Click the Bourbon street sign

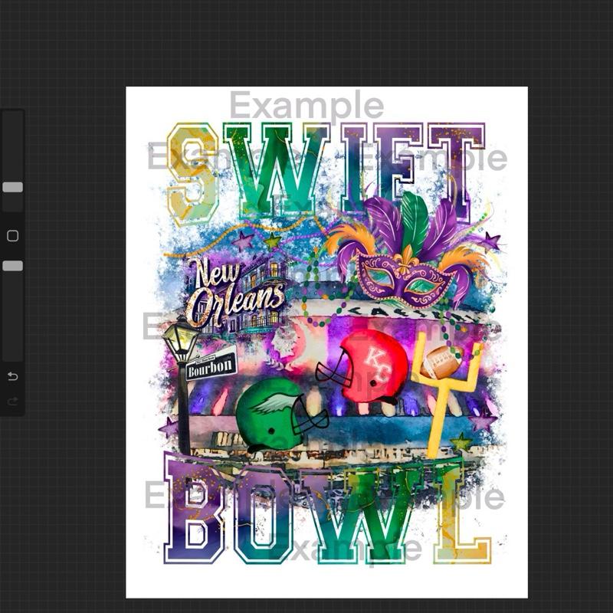click(211, 366)
